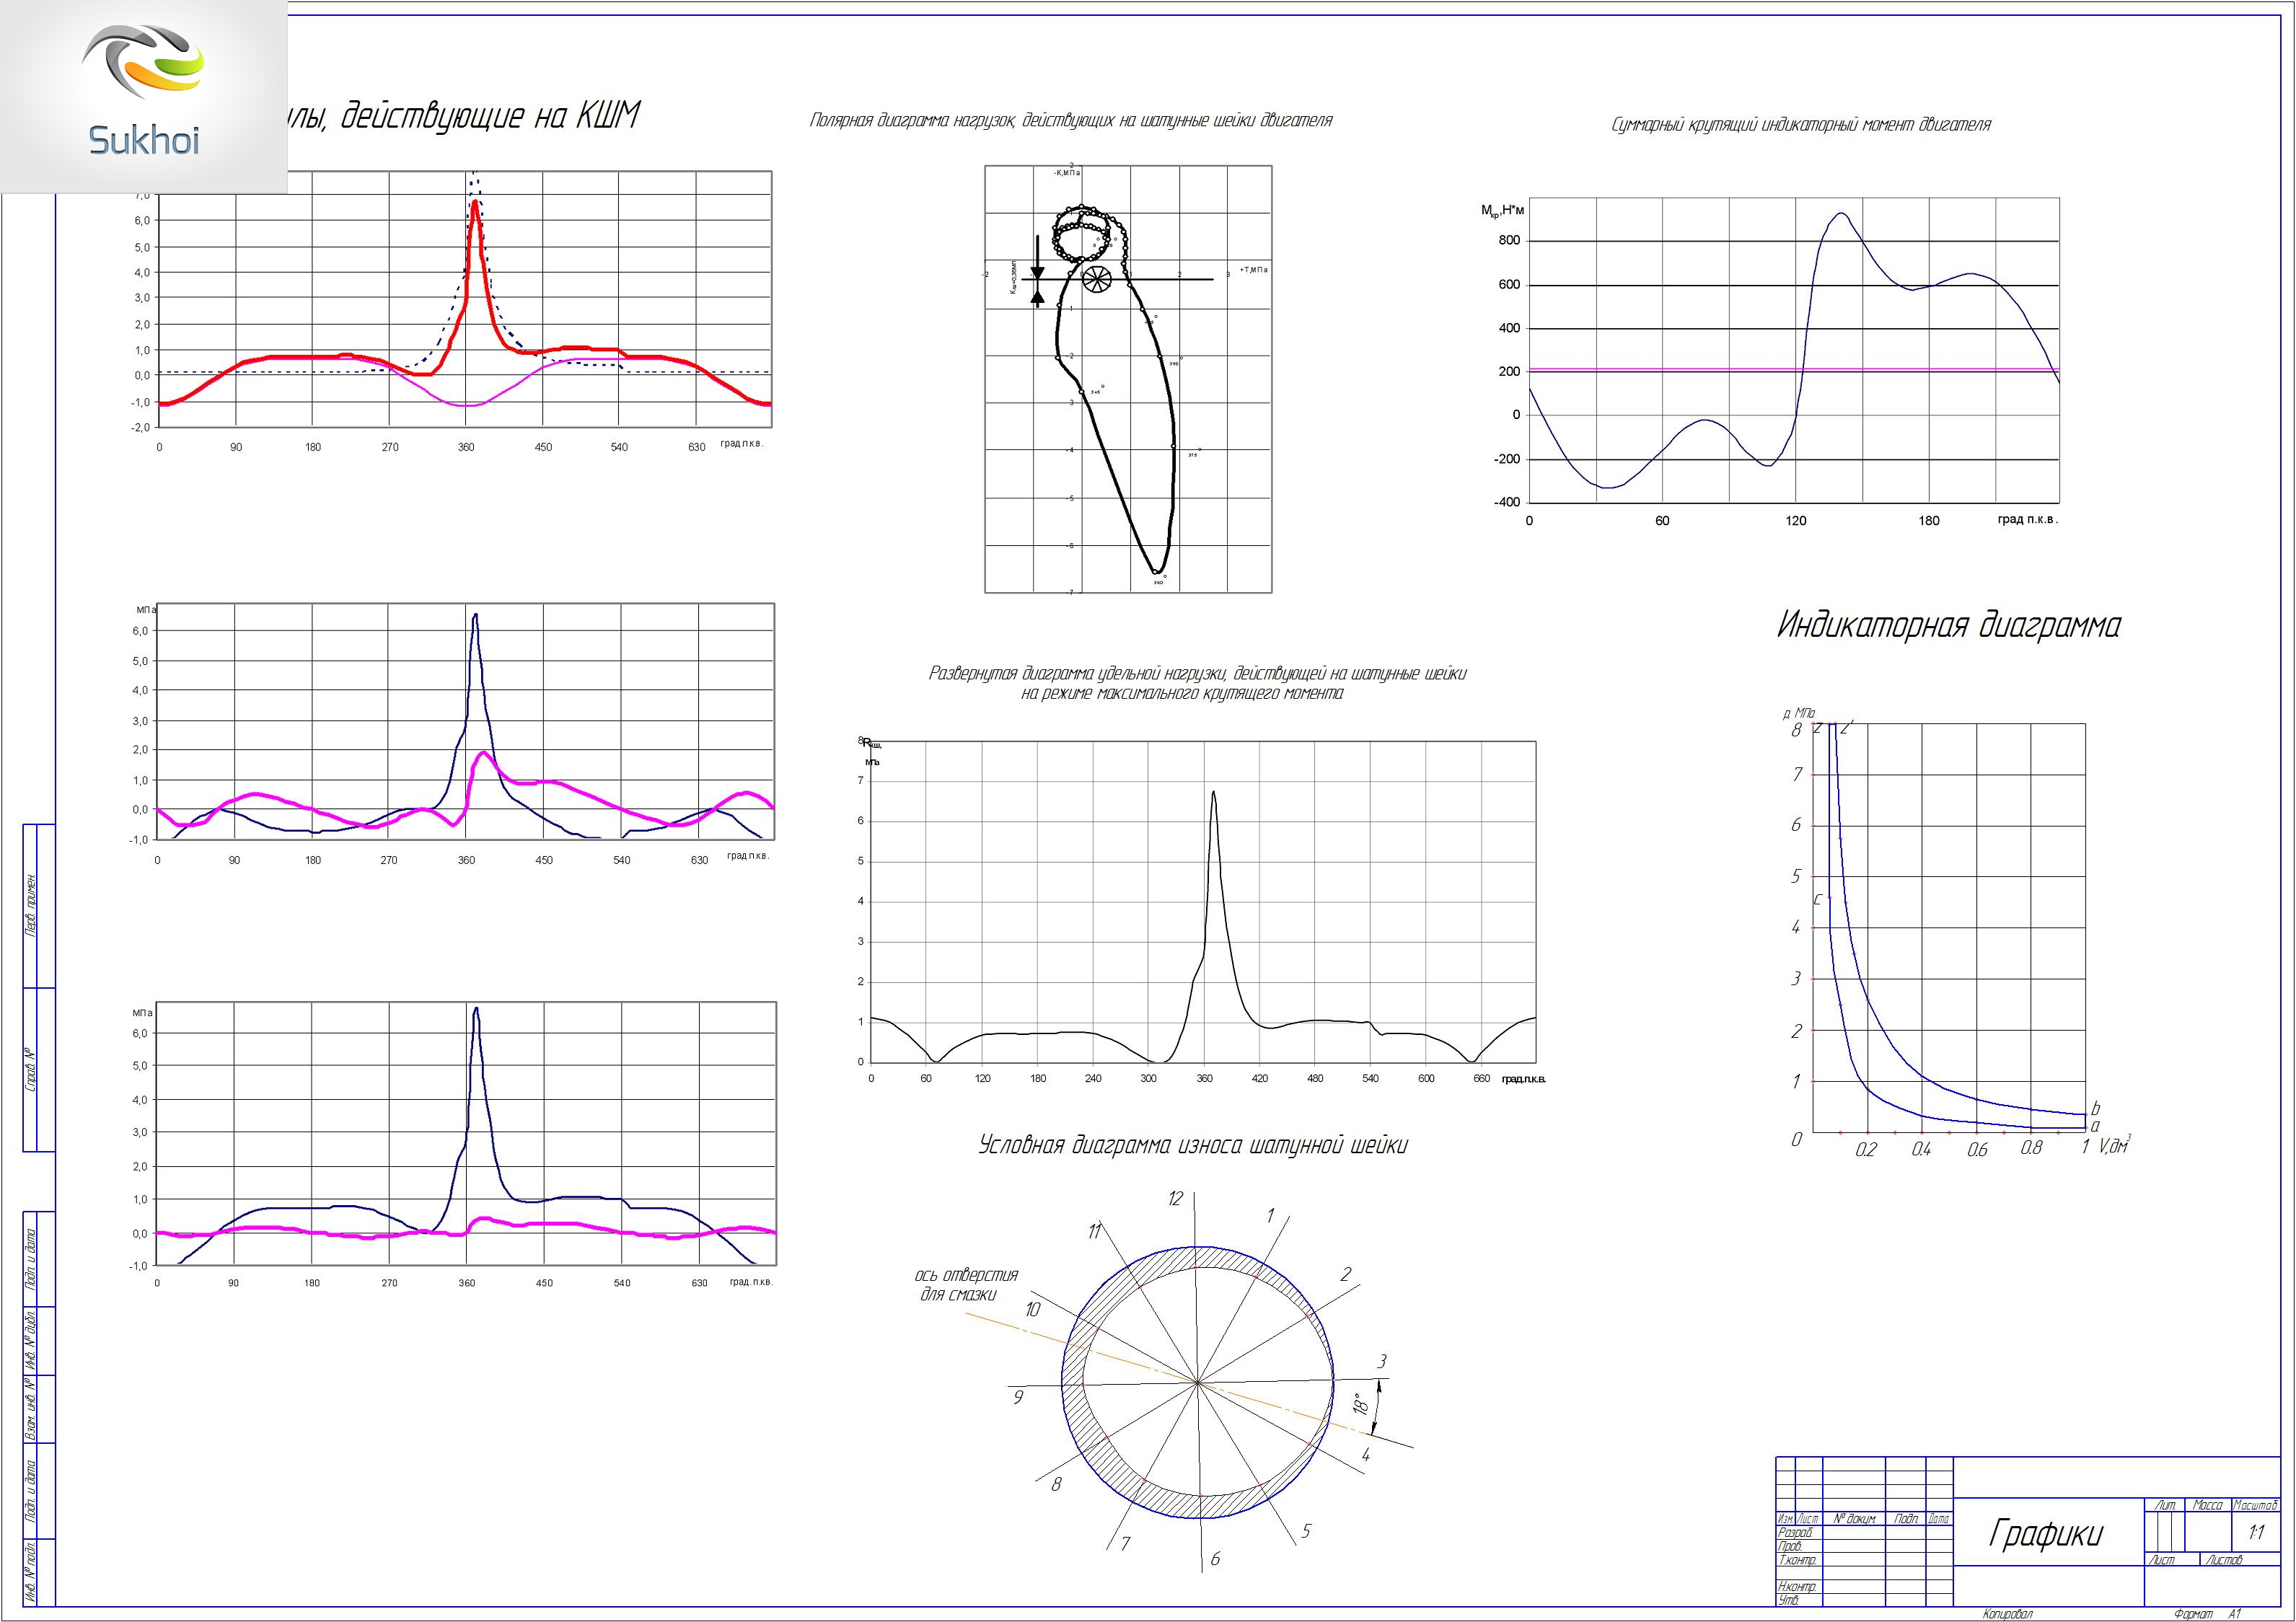
Task: Click the 'Графики' drawing title in title block
Action: coord(2046,1534)
